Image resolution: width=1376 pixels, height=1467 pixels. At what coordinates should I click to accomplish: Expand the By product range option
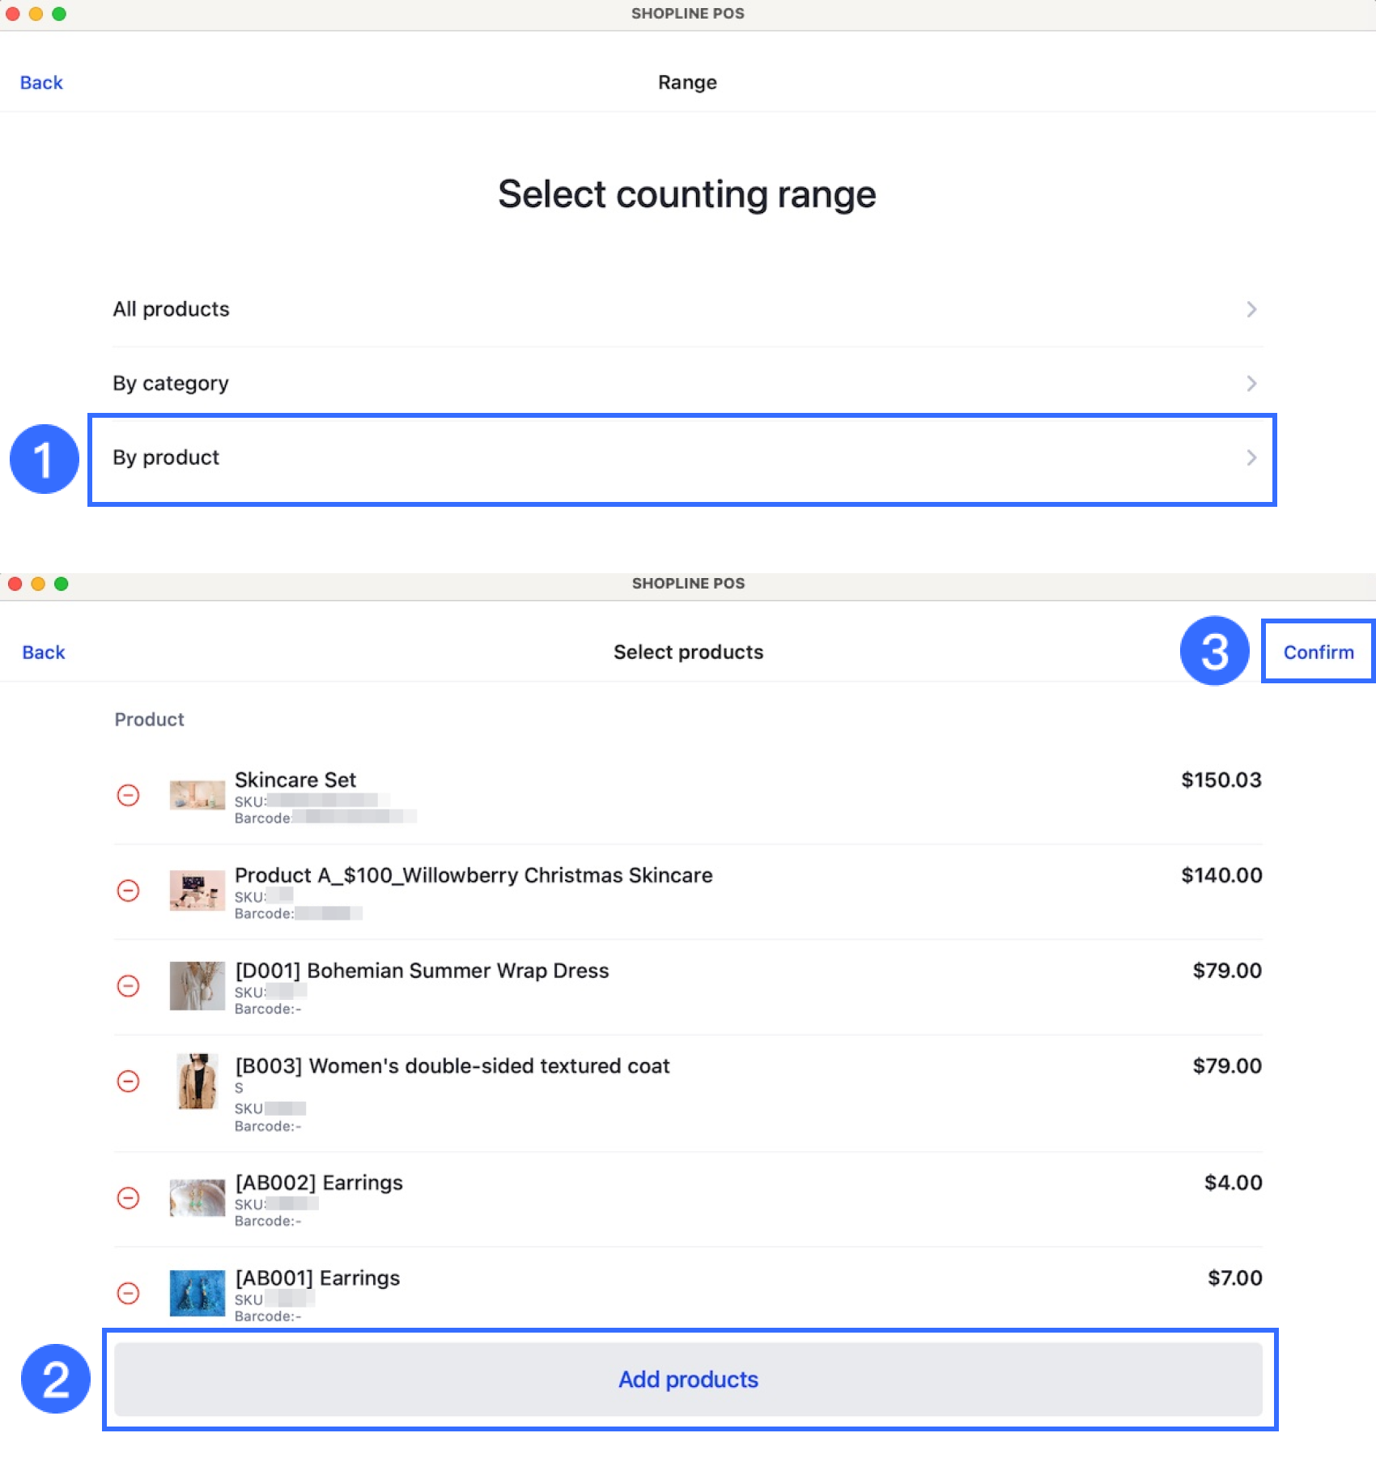pyautogui.click(x=1251, y=457)
